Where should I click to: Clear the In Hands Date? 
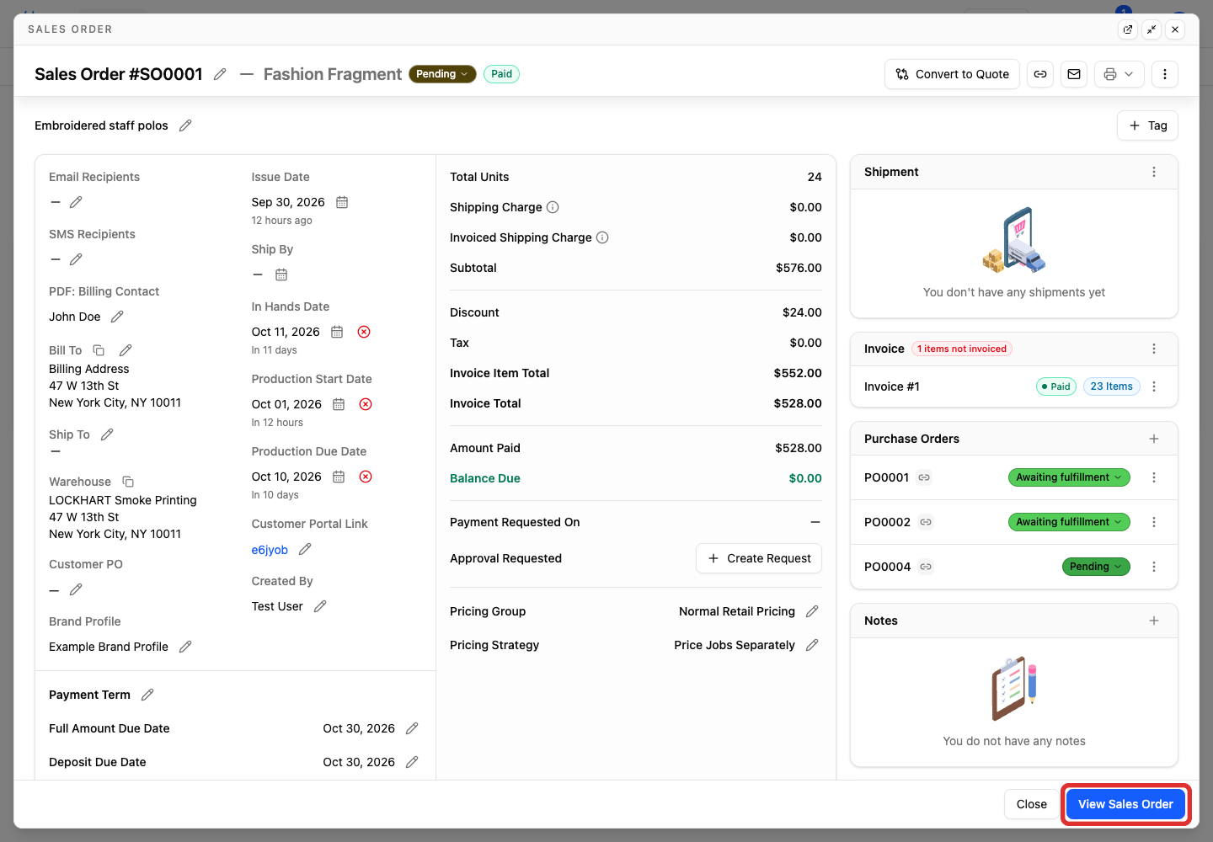pos(364,332)
